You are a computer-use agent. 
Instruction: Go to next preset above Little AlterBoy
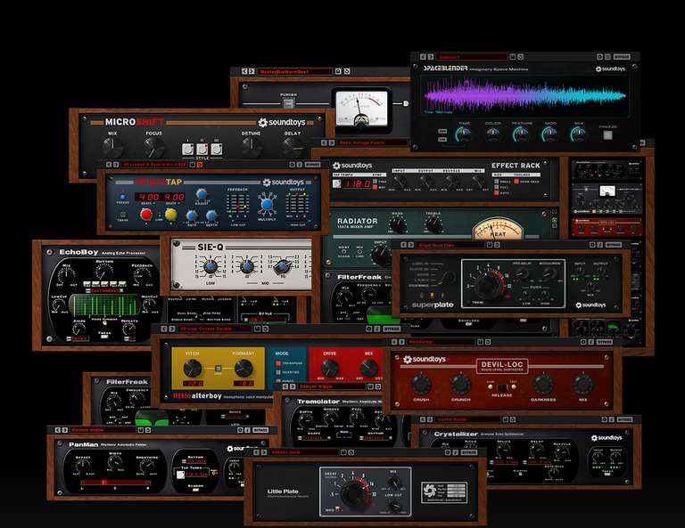click(x=171, y=329)
